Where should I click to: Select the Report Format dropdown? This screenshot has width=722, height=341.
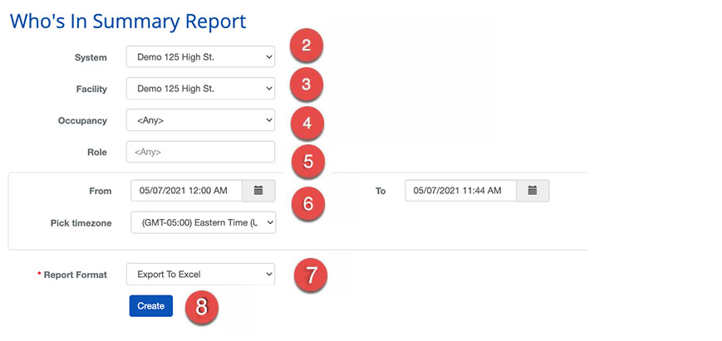click(x=200, y=274)
